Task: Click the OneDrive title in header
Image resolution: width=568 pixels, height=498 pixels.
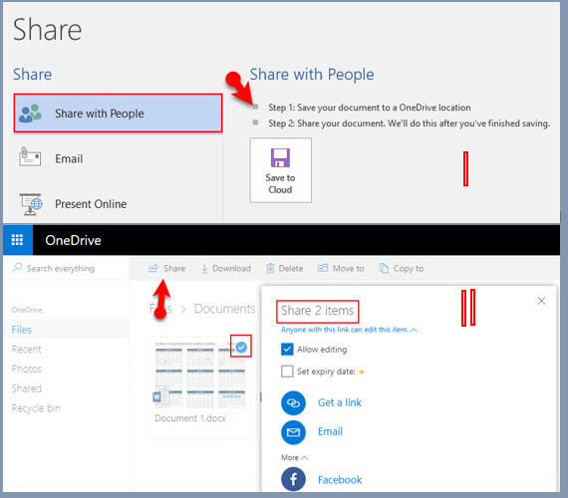Action: [x=73, y=240]
